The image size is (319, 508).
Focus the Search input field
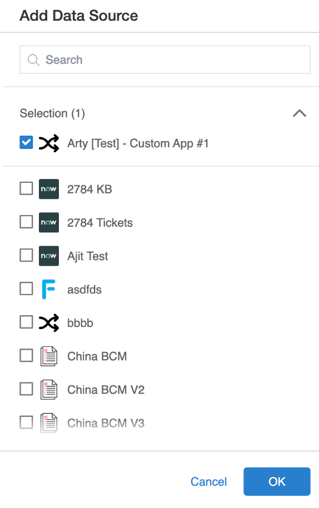tap(165, 60)
